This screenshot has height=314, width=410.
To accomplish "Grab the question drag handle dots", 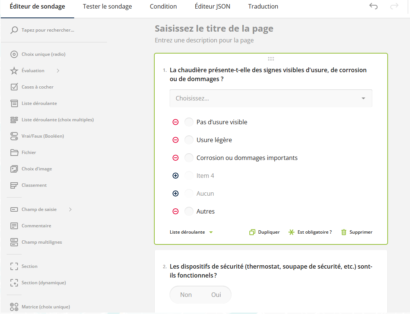I will tap(271, 59).
